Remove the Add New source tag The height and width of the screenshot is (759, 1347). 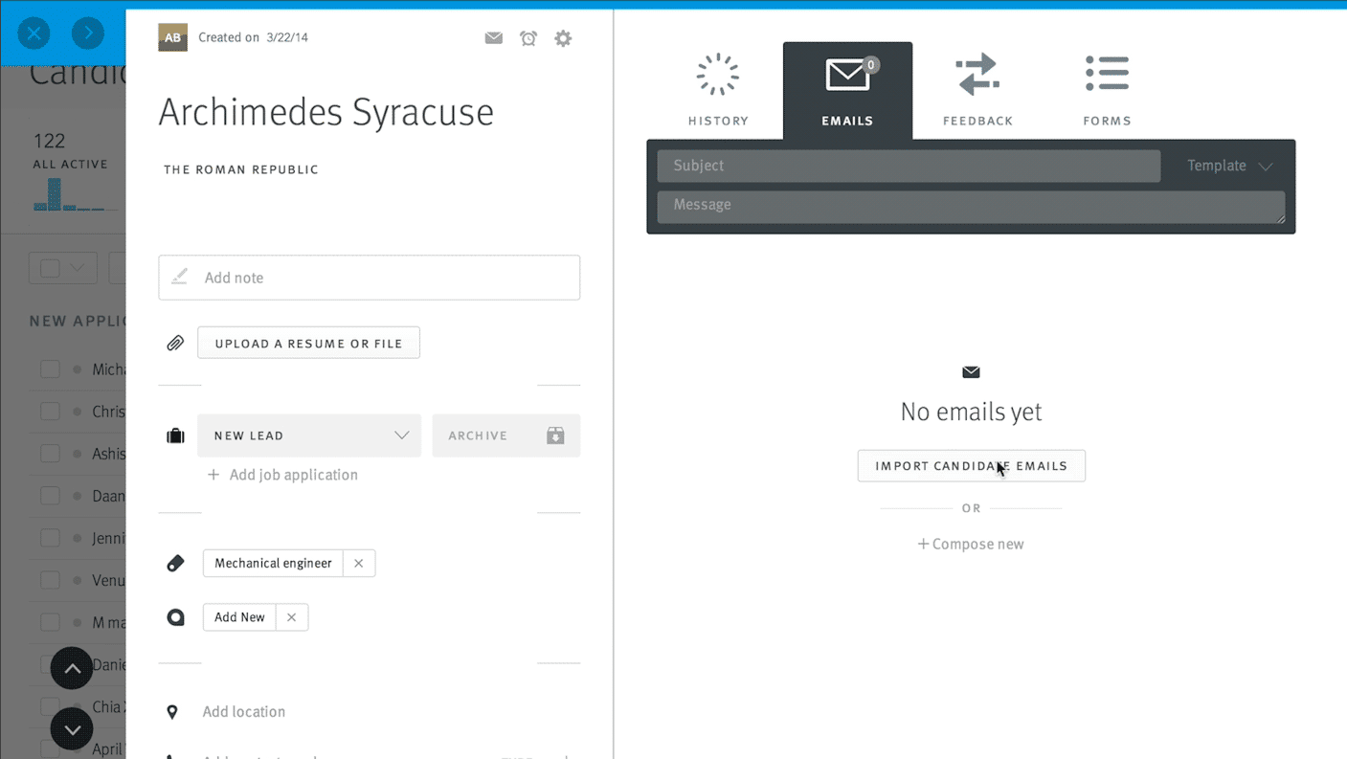292,617
